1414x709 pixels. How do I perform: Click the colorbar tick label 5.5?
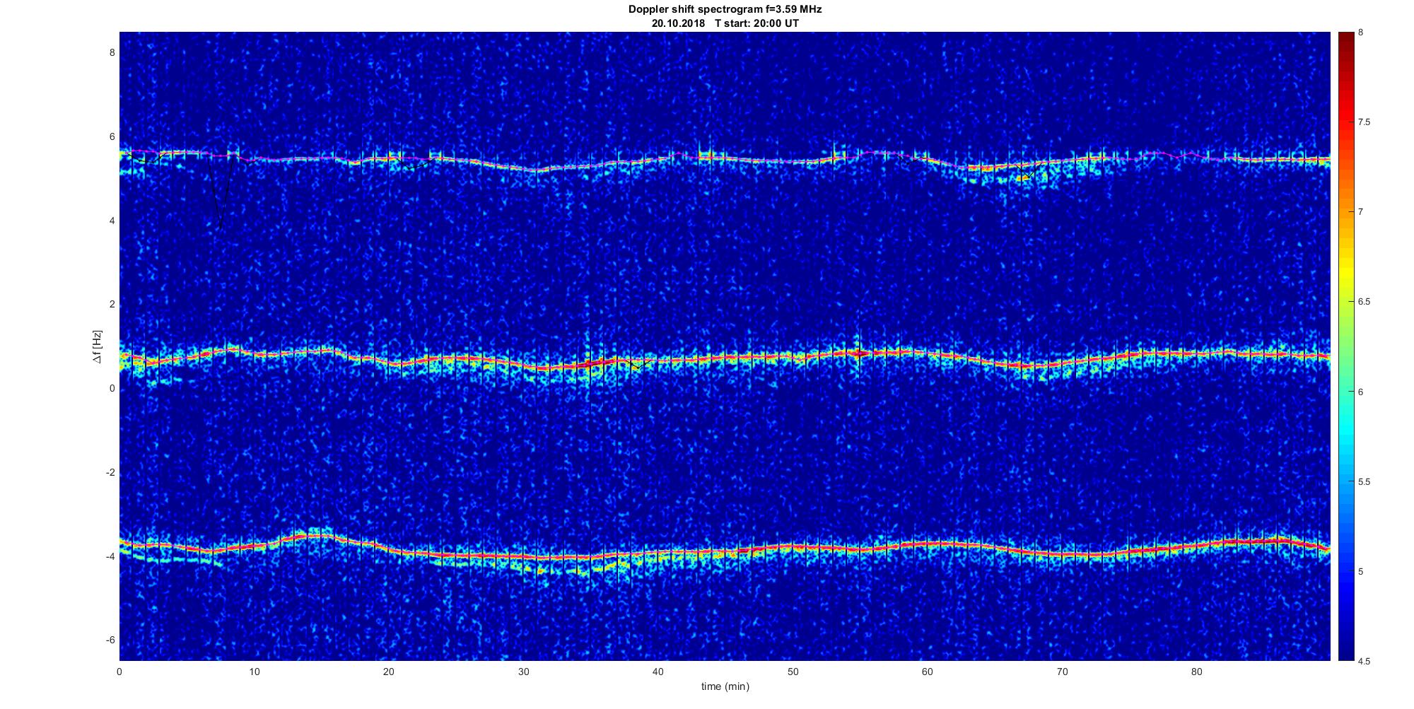point(1364,482)
